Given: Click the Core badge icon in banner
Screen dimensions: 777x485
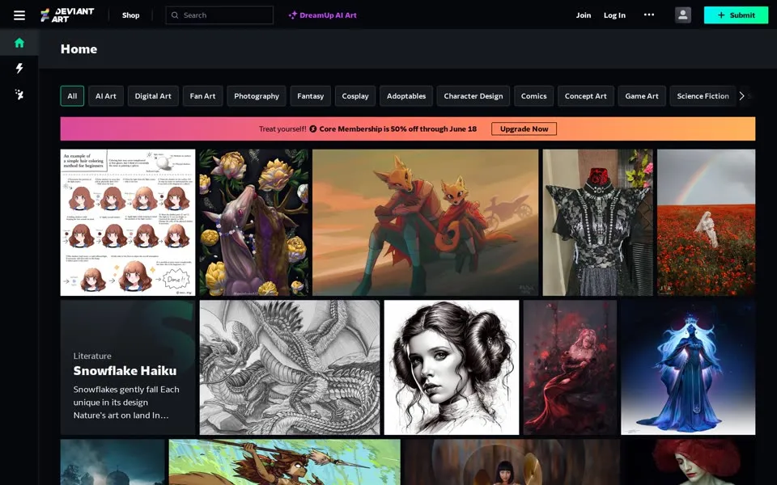Looking at the screenshot, I should tap(313, 129).
